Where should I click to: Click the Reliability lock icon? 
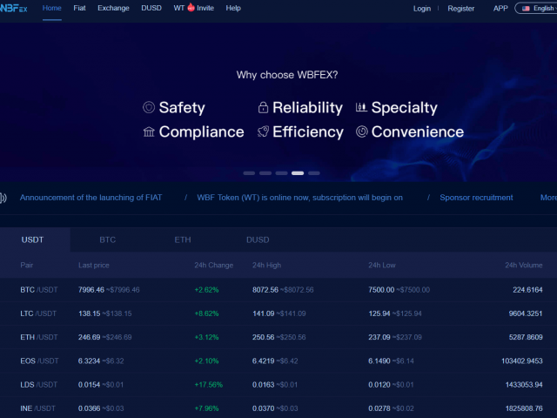(x=263, y=108)
